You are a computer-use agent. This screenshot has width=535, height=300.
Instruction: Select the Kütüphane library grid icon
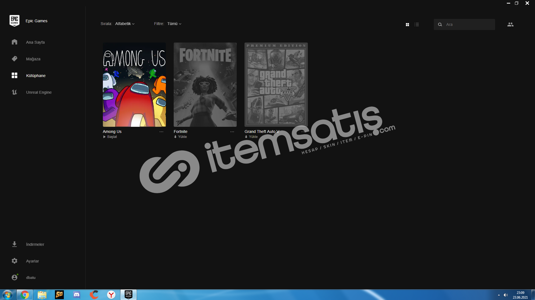tap(14, 75)
